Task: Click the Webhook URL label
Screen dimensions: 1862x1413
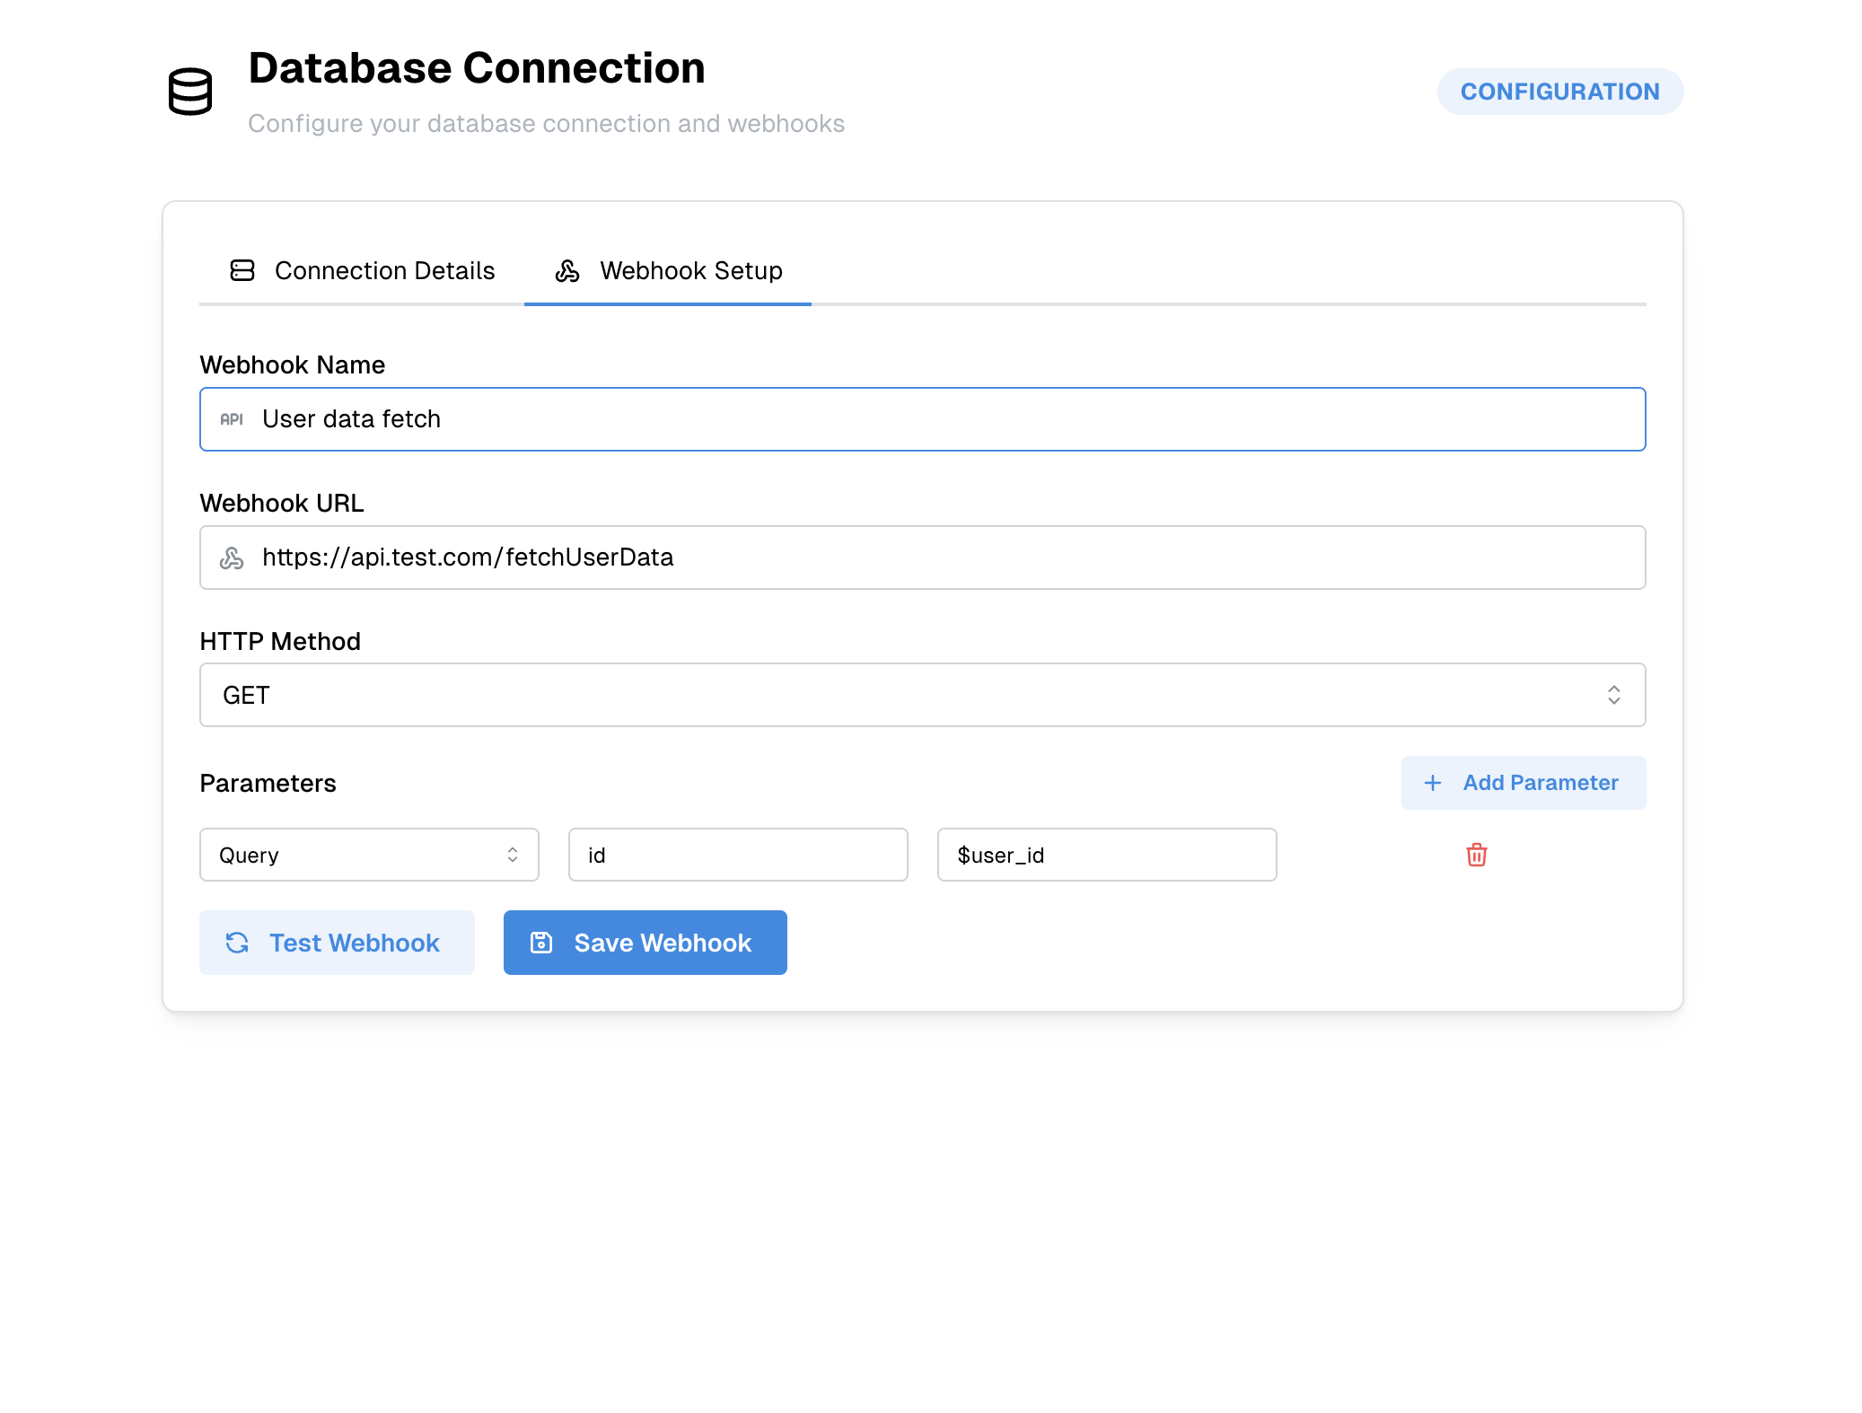Action: coord(282,503)
